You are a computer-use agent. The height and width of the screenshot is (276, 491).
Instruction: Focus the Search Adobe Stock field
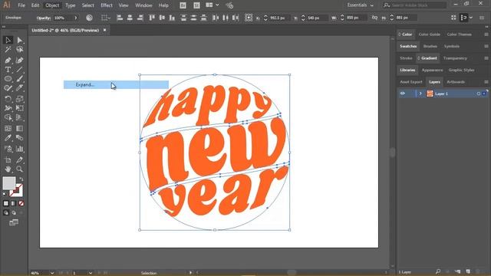[414, 5]
